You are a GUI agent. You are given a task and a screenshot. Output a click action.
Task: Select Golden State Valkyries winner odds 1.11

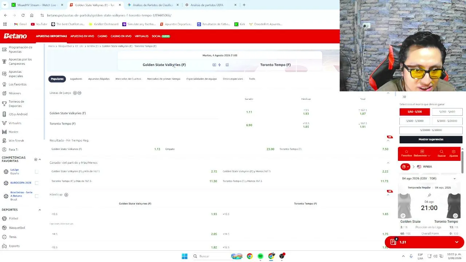pos(249,112)
